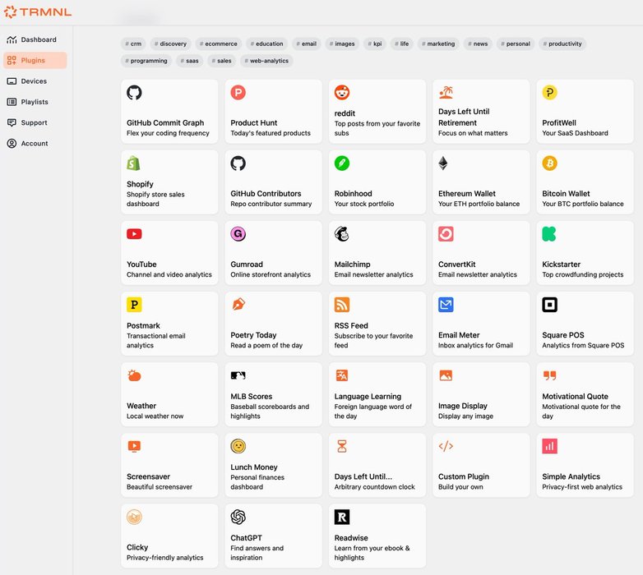Click the Language Learning translate icon
This screenshot has width=643, height=575.
point(342,375)
